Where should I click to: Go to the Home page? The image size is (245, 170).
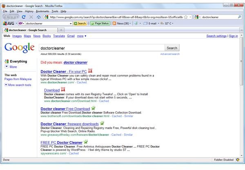click(39, 17)
